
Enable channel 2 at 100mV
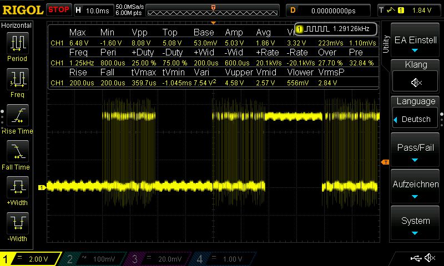tap(95, 259)
